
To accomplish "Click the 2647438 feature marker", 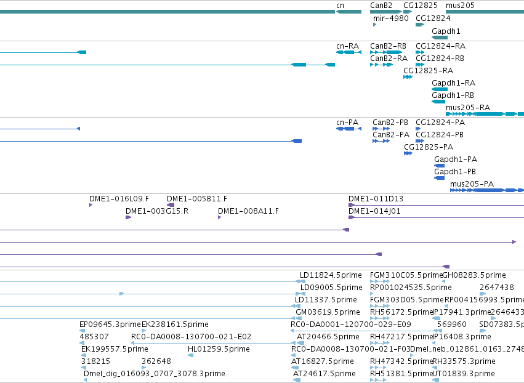I will 483,294.
